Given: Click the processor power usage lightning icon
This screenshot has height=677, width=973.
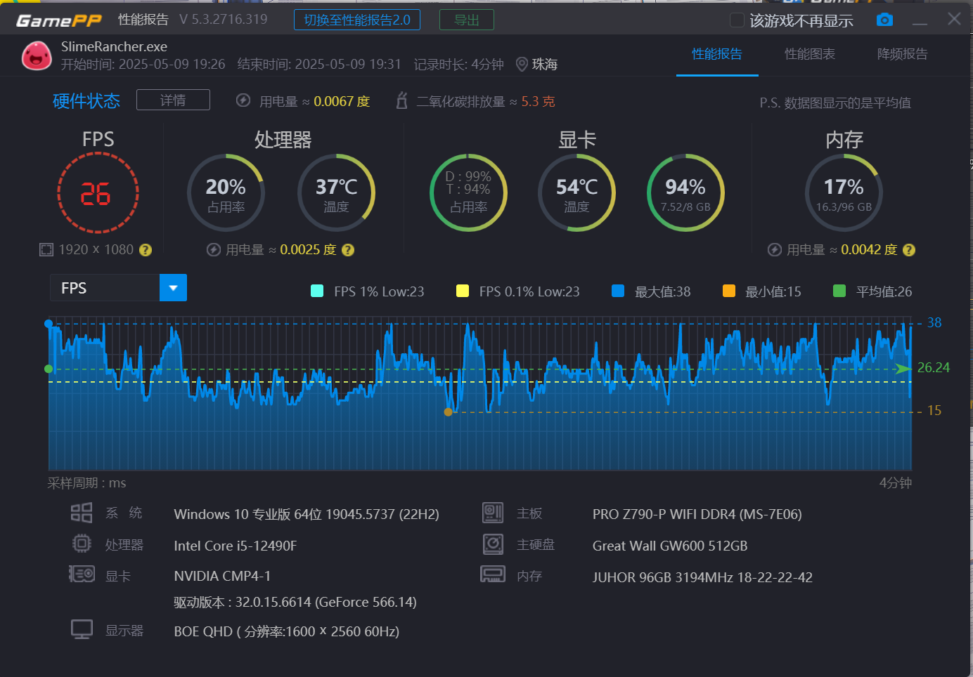Looking at the screenshot, I should coord(214,250).
